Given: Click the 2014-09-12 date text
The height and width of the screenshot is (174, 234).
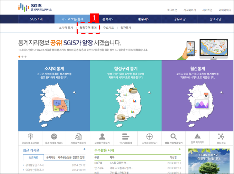Looking at the screenshot, I should point(79,165).
